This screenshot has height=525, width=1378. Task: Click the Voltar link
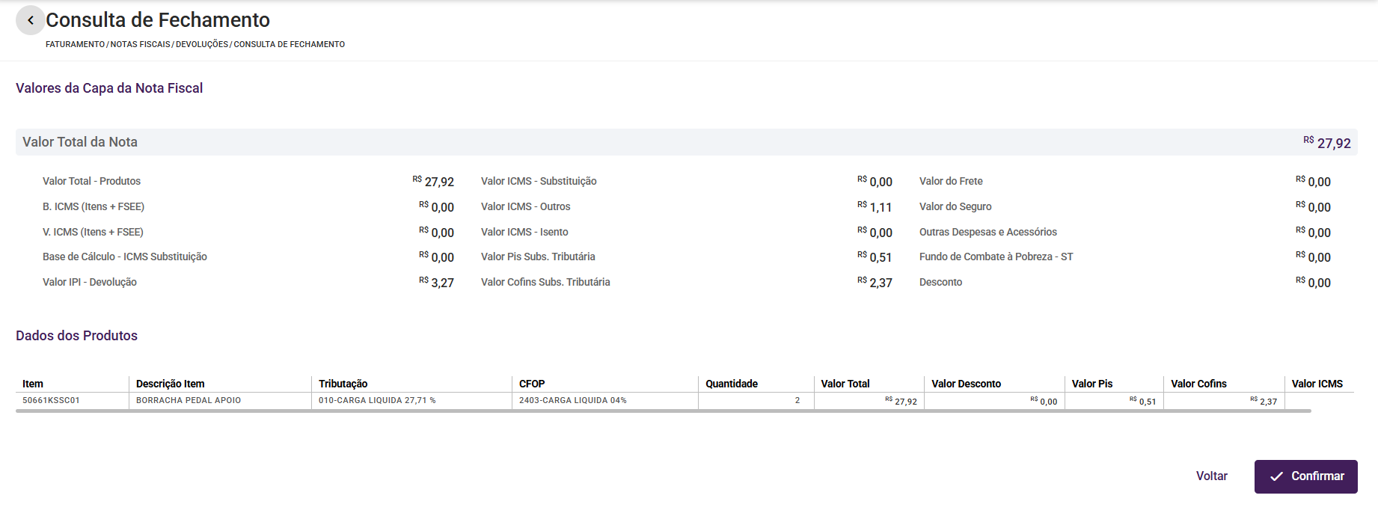(1211, 476)
